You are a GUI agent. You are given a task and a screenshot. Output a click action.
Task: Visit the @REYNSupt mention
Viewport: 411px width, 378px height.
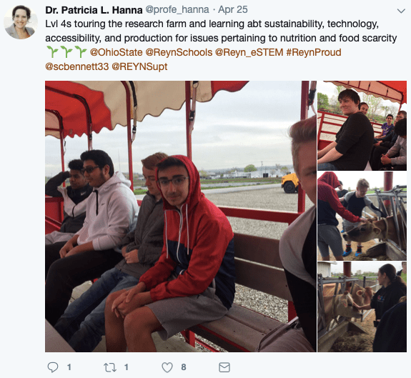pos(139,66)
